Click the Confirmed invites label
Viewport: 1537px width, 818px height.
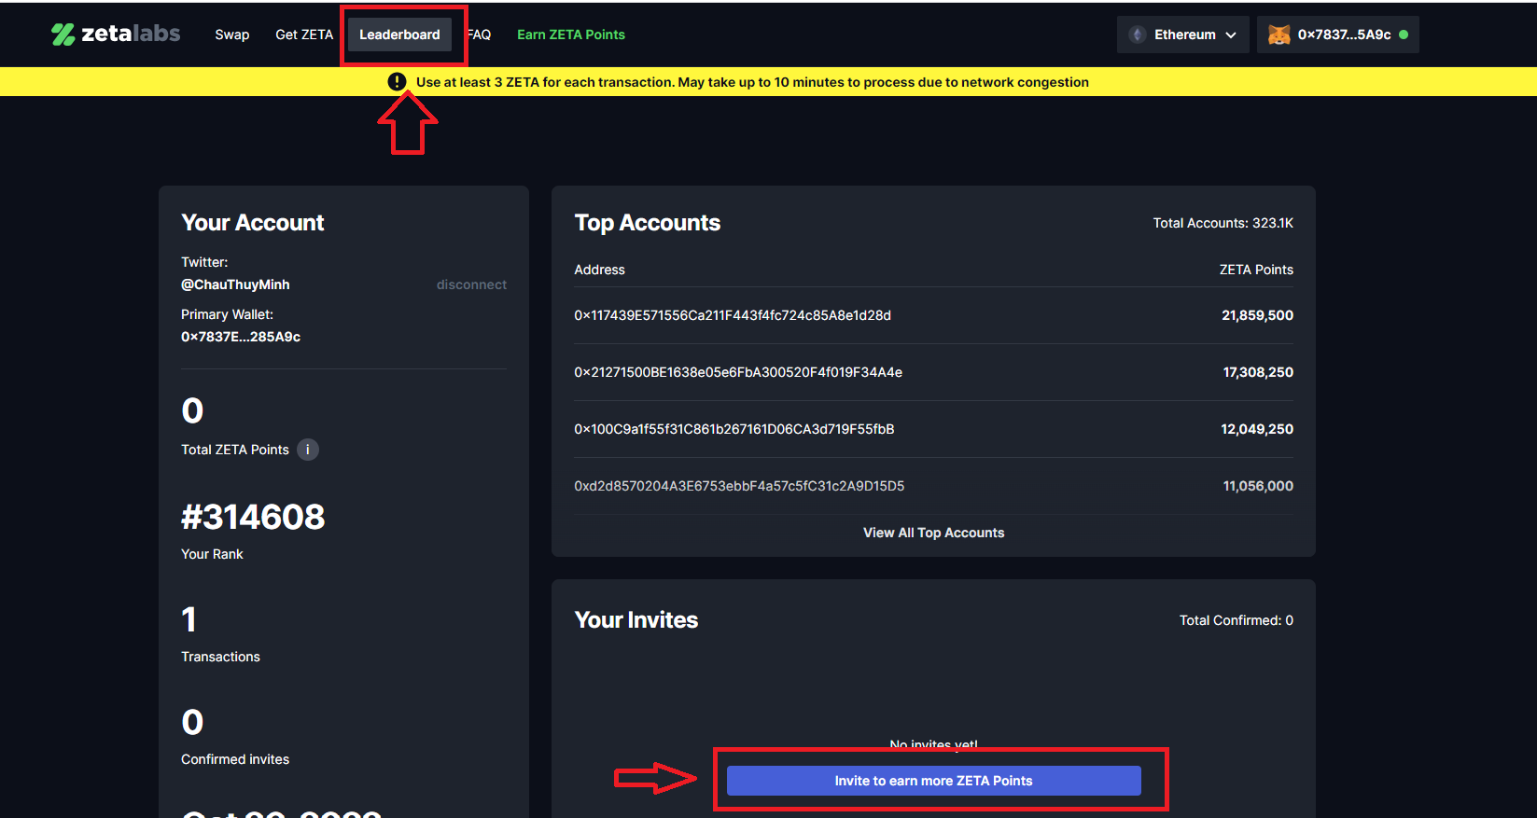tap(235, 759)
